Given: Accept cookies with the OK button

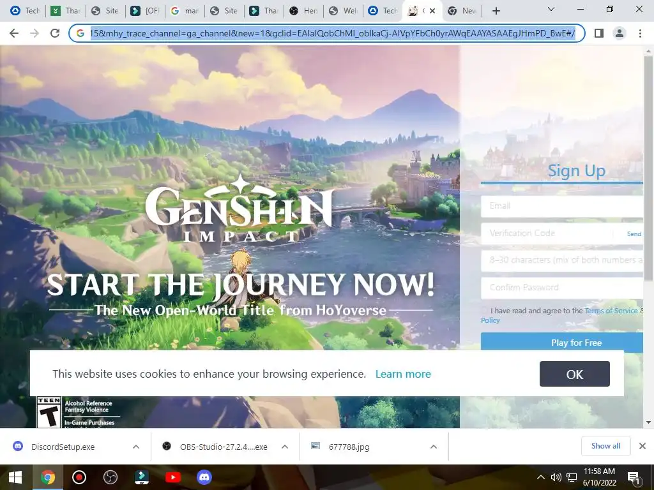Looking at the screenshot, I should [574, 374].
